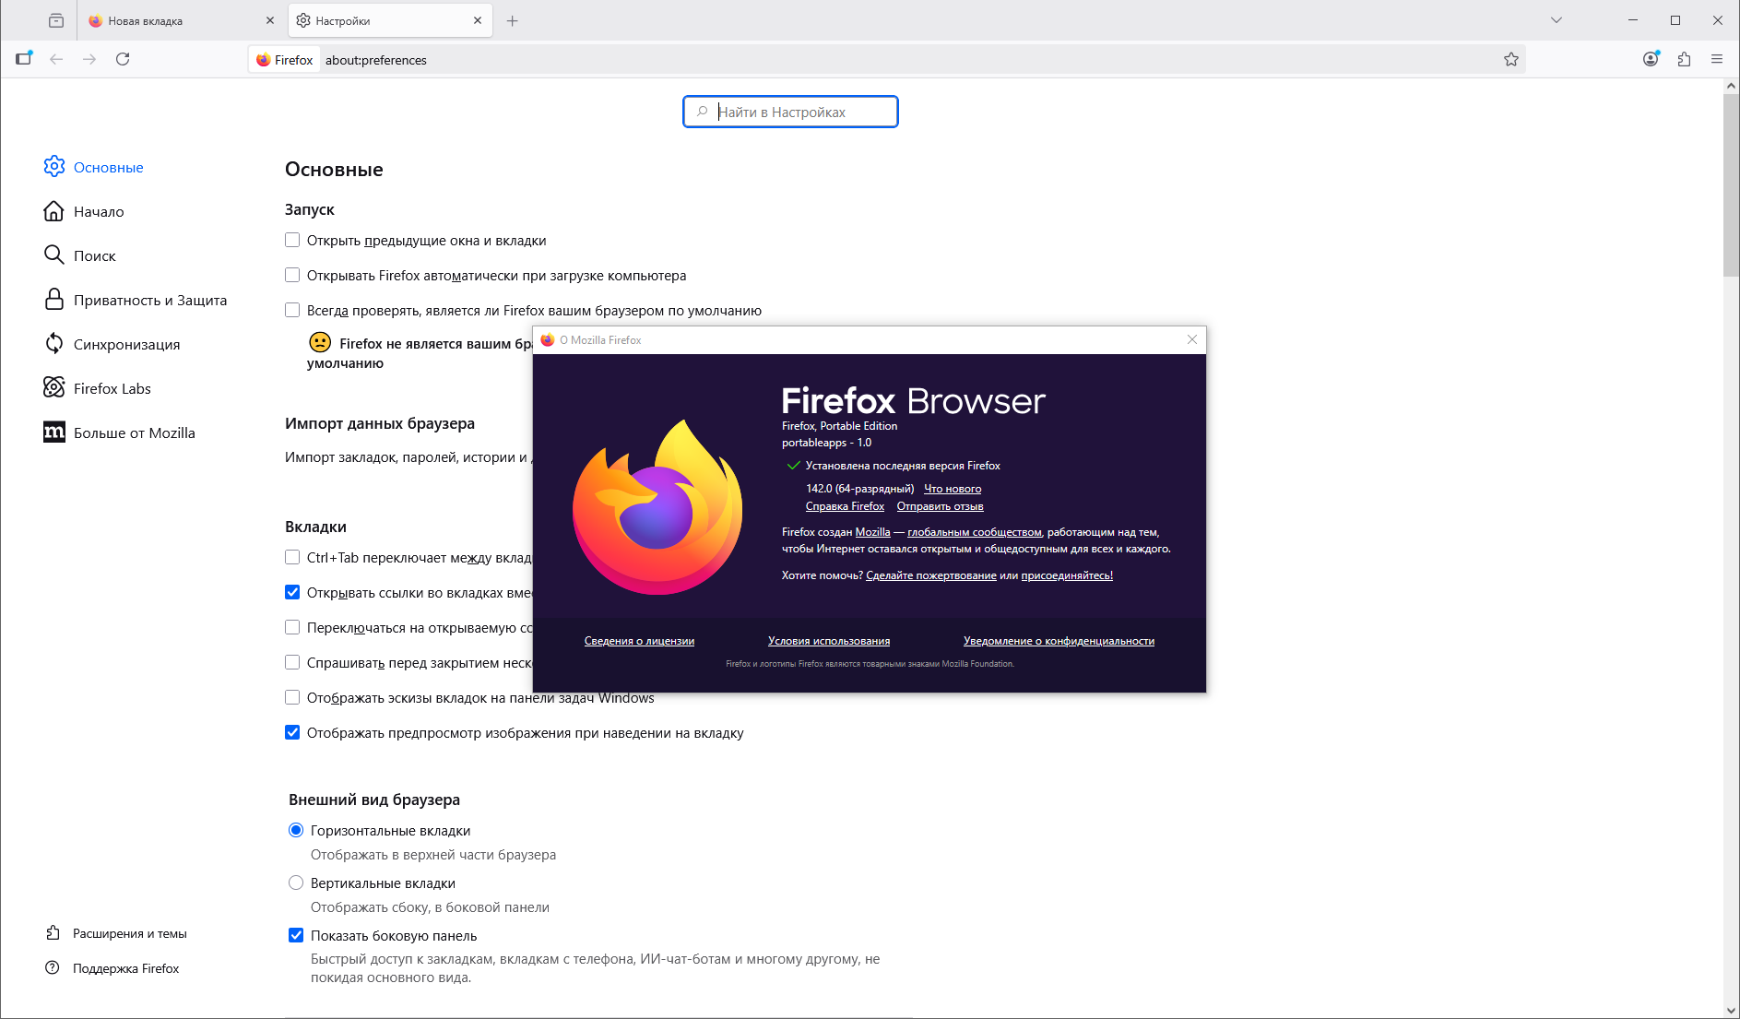
Task: Open the list of all tabs chevron
Action: coord(1557,20)
